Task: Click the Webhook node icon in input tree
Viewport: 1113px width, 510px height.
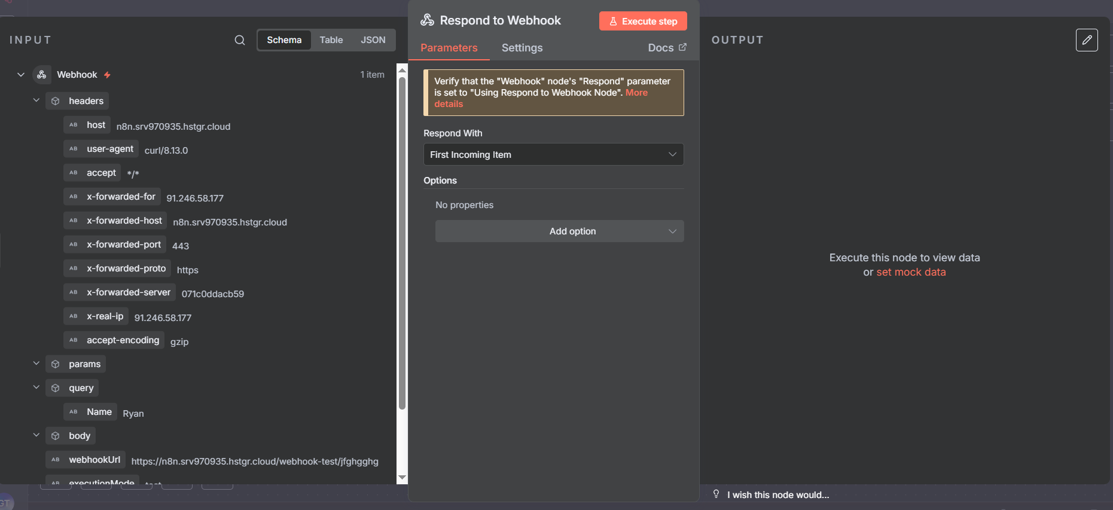Action: coord(42,75)
